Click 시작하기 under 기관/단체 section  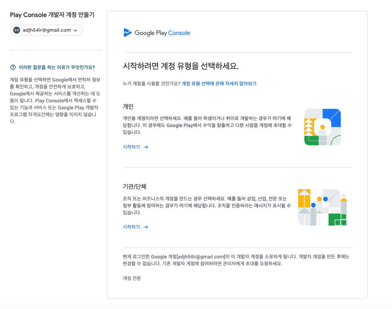pyautogui.click(x=131, y=227)
